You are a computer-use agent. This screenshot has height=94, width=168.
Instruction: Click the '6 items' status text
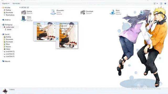[x=12, y=90]
